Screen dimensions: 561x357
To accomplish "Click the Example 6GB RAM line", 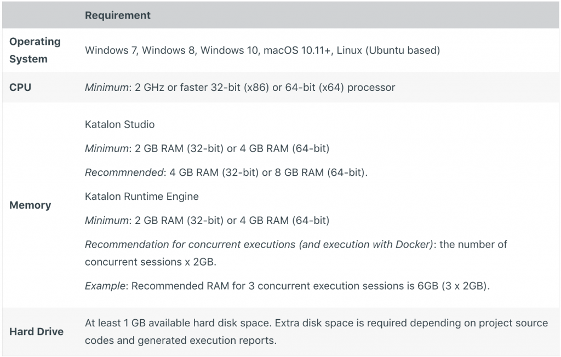I will point(287,286).
